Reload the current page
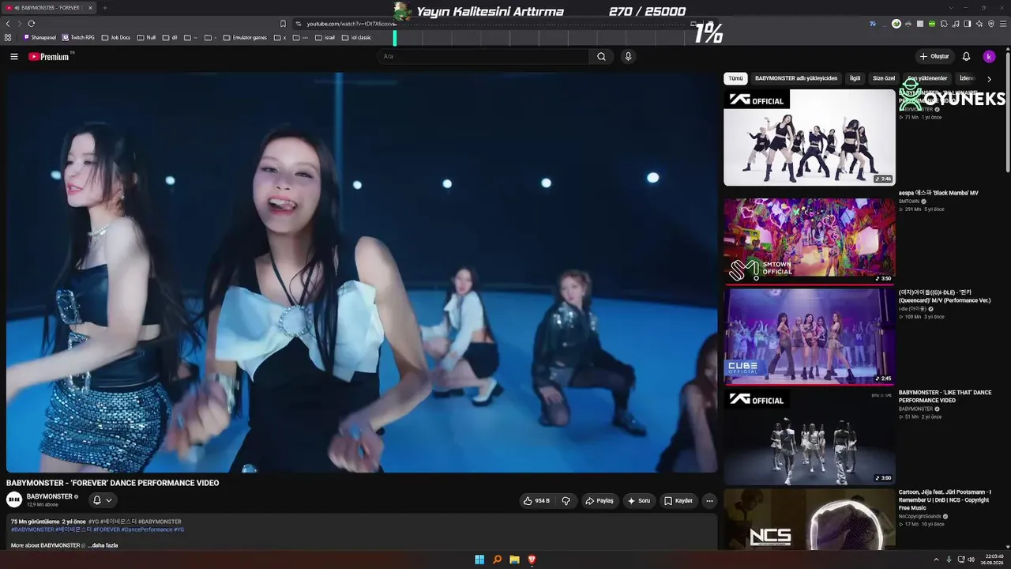This screenshot has height=569, width=1011. tap(31, 24)
